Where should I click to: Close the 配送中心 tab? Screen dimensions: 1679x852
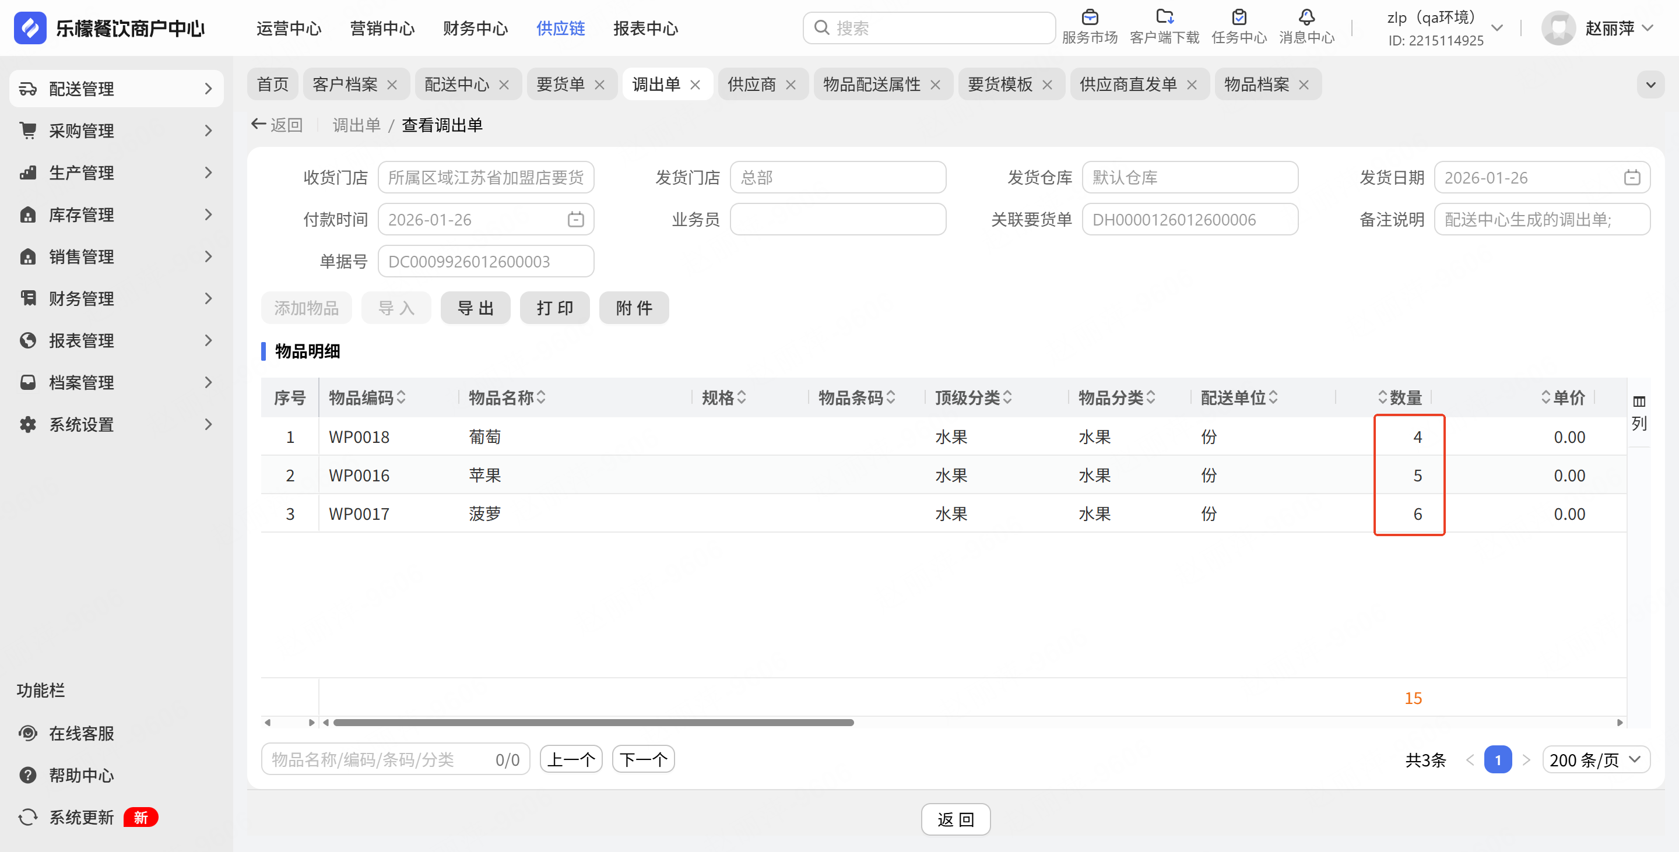(x=504, y=85)
